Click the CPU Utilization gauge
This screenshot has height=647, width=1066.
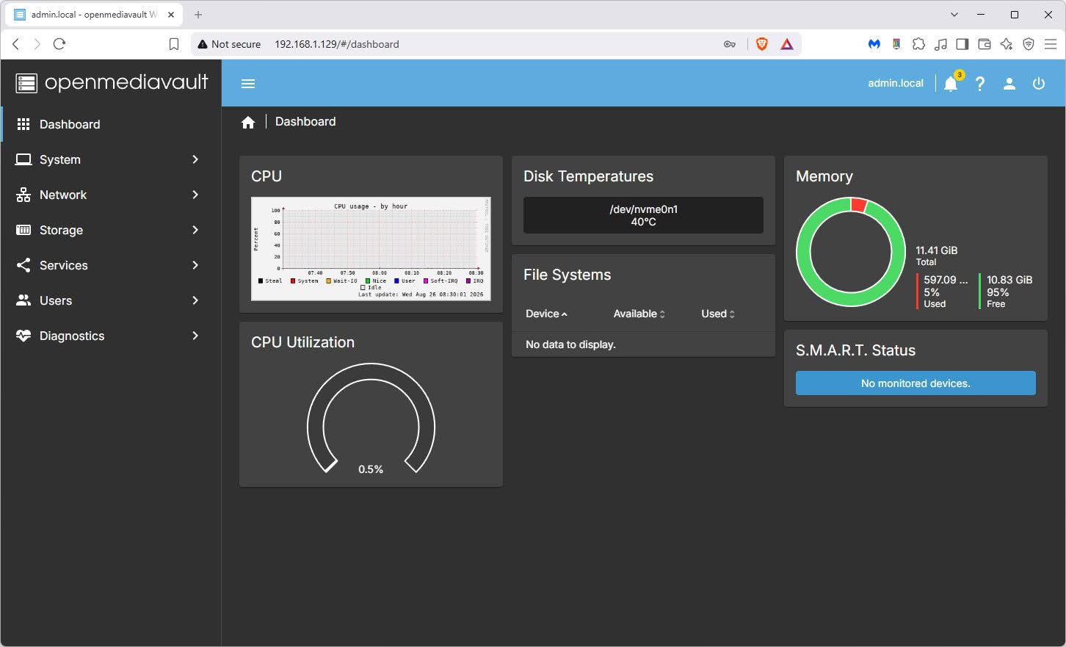pyautogui.click(x=371, y=418)
